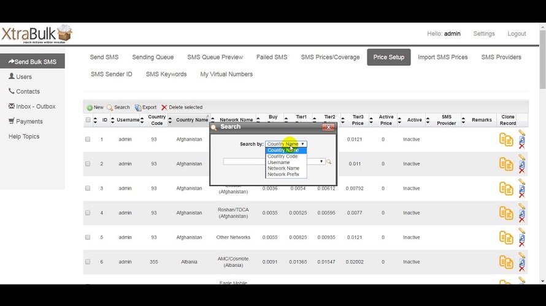
Task: Open Payments in the sidebar
Action: [25, 121]
